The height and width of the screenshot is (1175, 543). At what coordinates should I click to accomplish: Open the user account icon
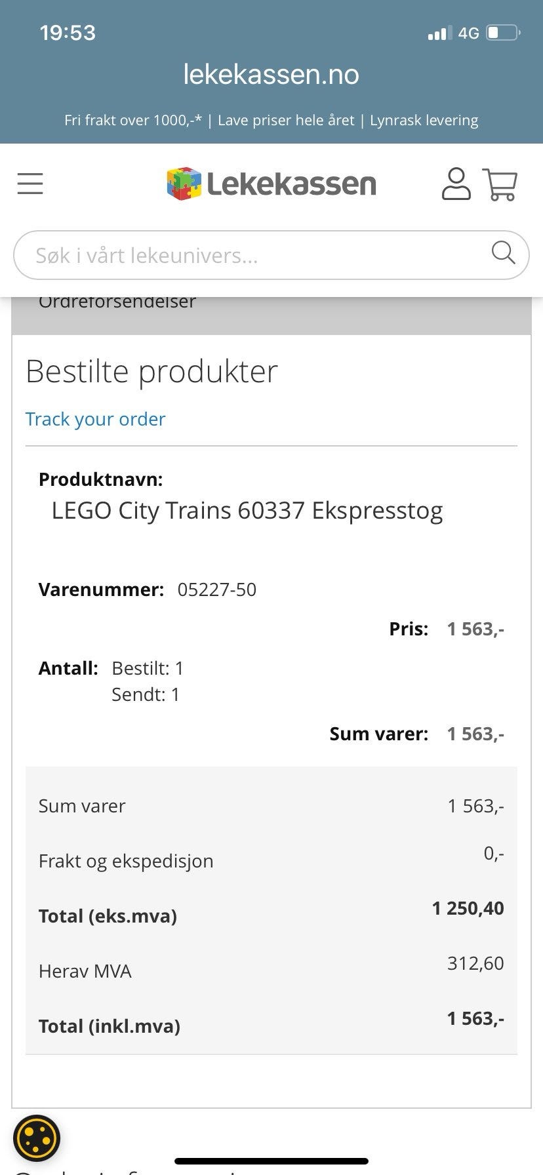456,184
